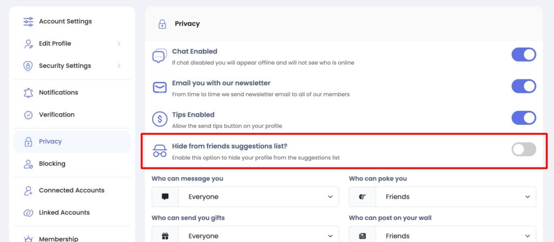Viewport: 554px width, 242px height.
Task: Click the Security Settings shield icon
Action: point(28,66)
